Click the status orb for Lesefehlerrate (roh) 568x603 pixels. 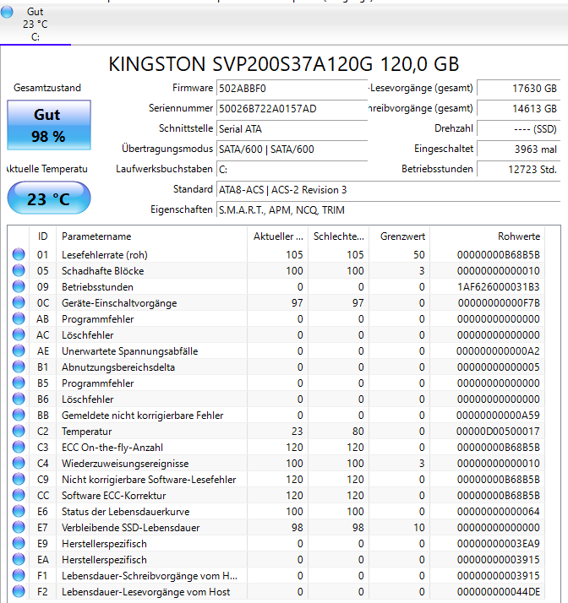tap(19, 254)
